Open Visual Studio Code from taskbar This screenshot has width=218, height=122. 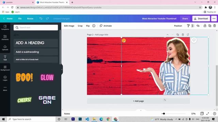pos(87,119)
